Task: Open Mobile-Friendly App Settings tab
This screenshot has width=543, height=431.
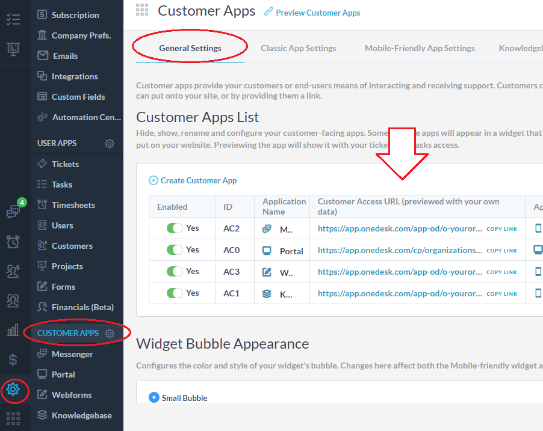Action: pyautogui.click(x=420, y=48)
